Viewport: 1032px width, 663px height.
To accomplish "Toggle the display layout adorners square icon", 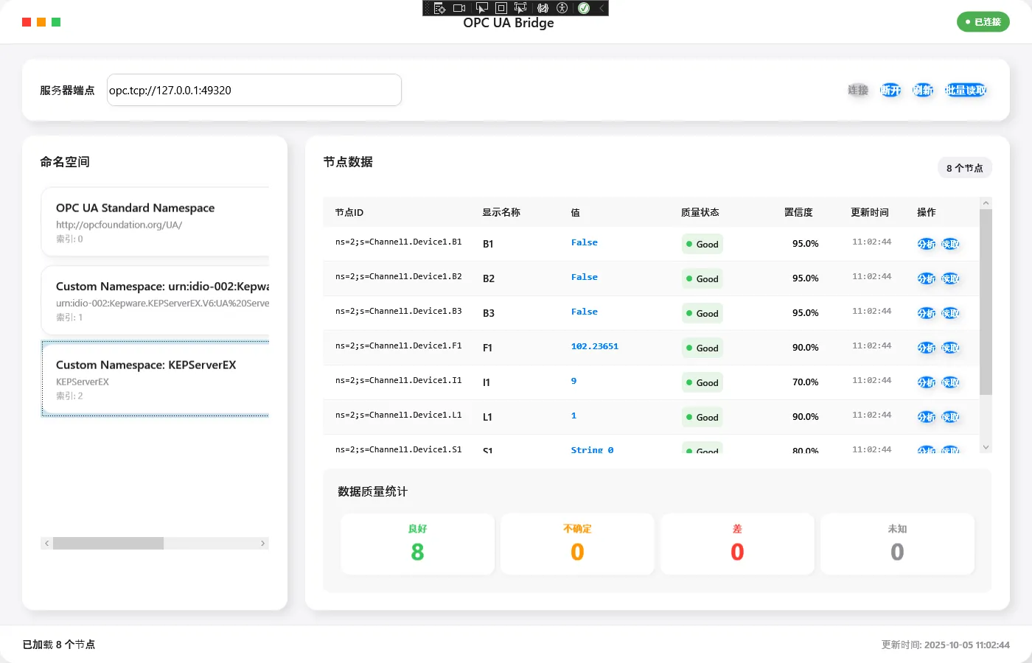I will [501, 8].
